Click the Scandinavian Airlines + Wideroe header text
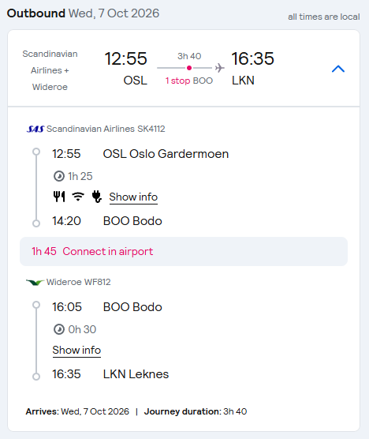 coord(50,70)
